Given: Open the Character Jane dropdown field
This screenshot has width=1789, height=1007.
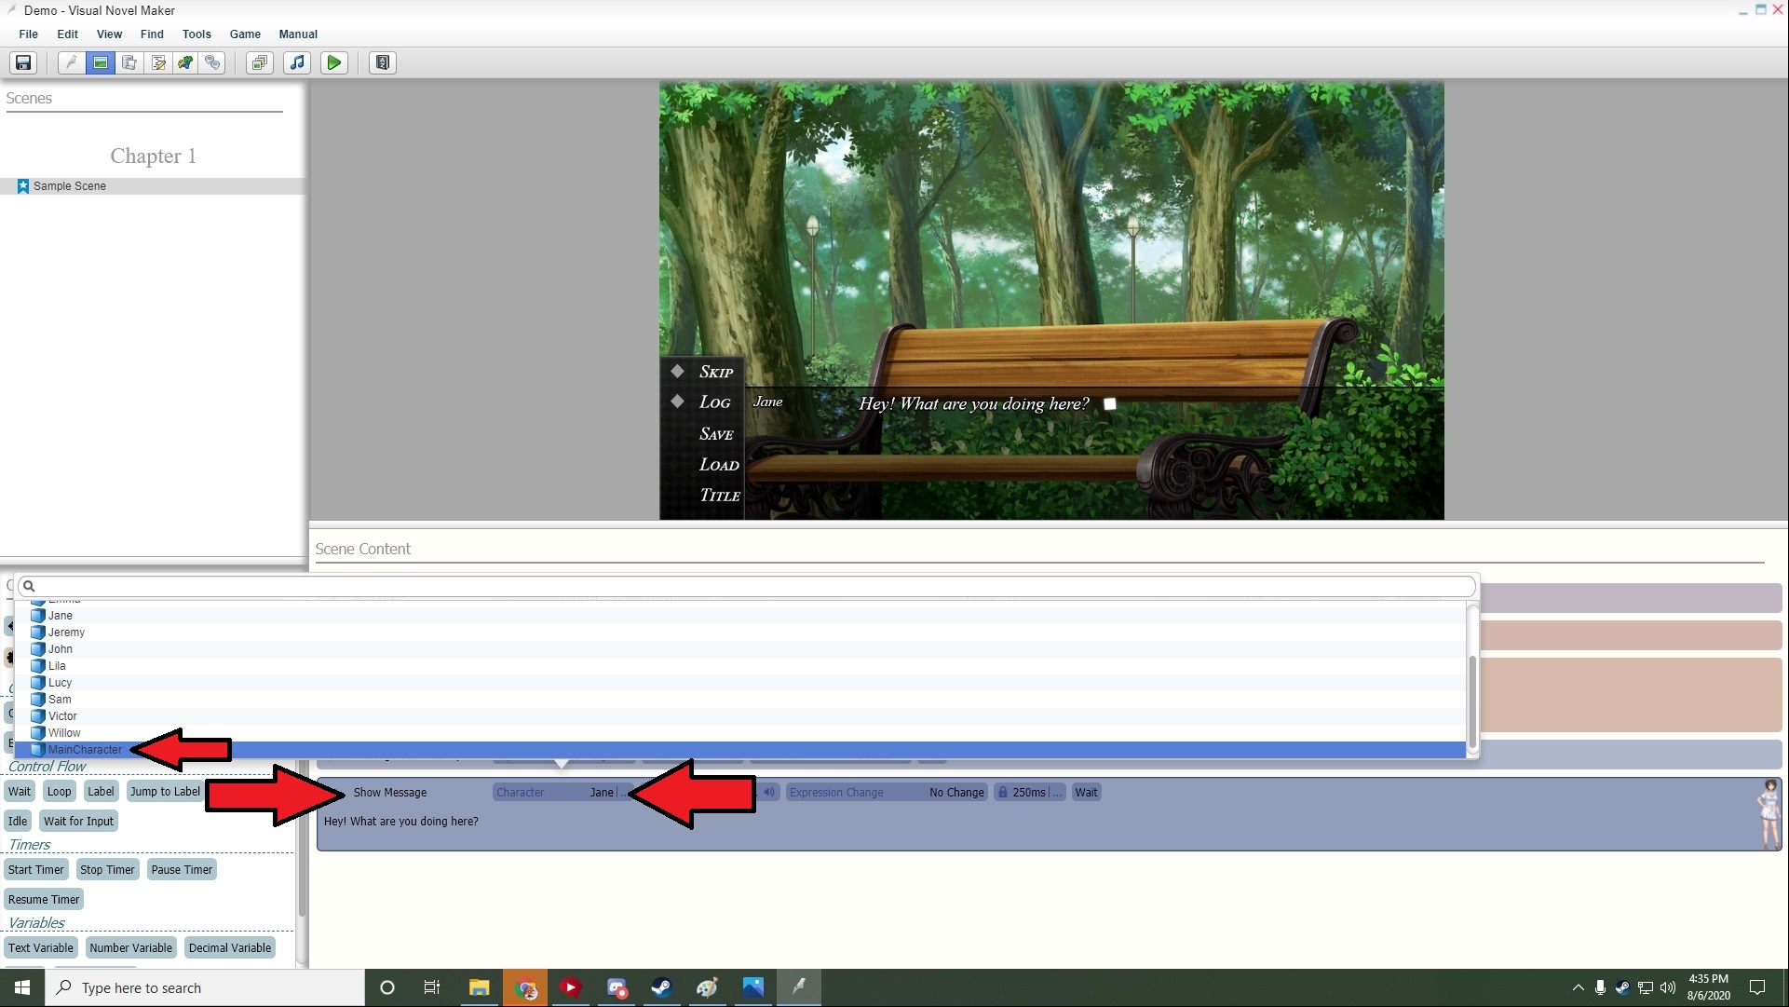Looking at the screenshot, I should click(559, 793).
